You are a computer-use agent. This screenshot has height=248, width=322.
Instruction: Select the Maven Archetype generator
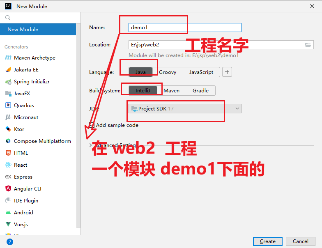38,57
